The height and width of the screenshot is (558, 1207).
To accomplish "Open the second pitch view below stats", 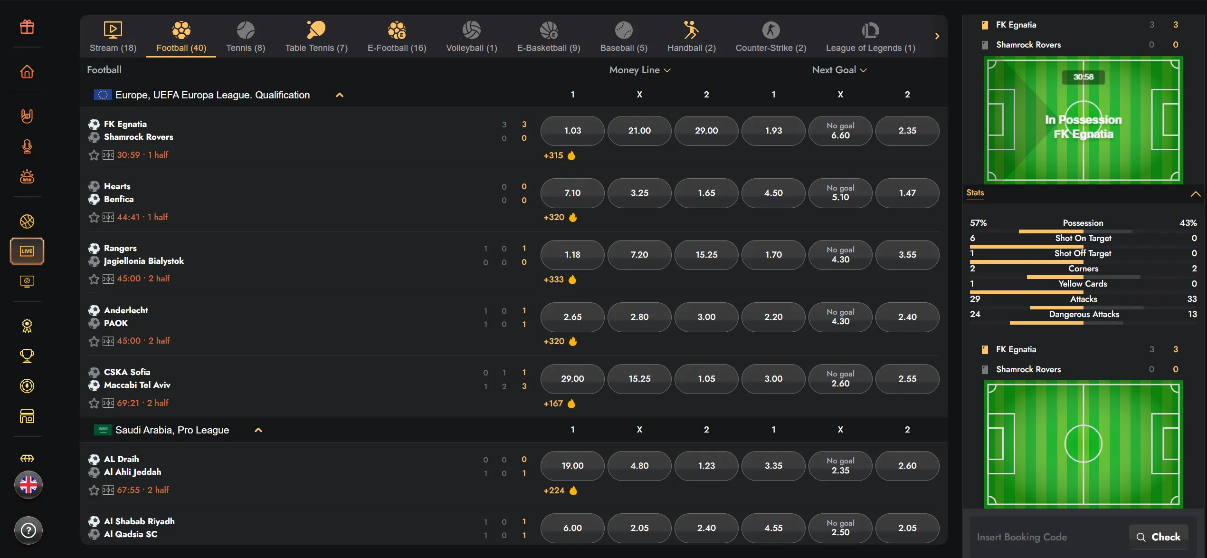I will click(1083, 444).
